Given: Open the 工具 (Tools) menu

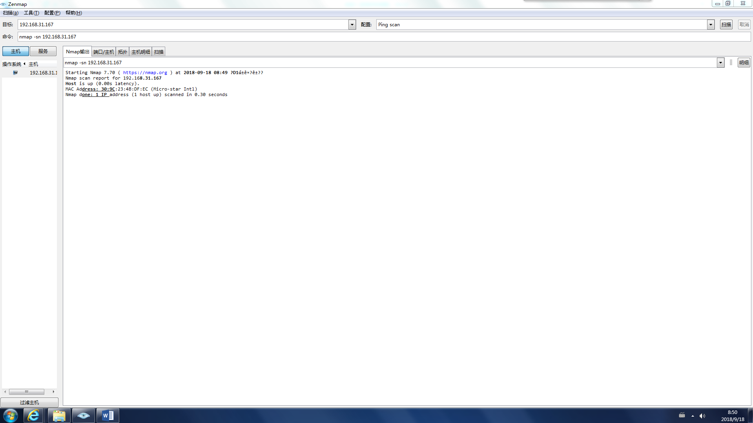Looking at the screenshot, I should (x=31, y=13).
